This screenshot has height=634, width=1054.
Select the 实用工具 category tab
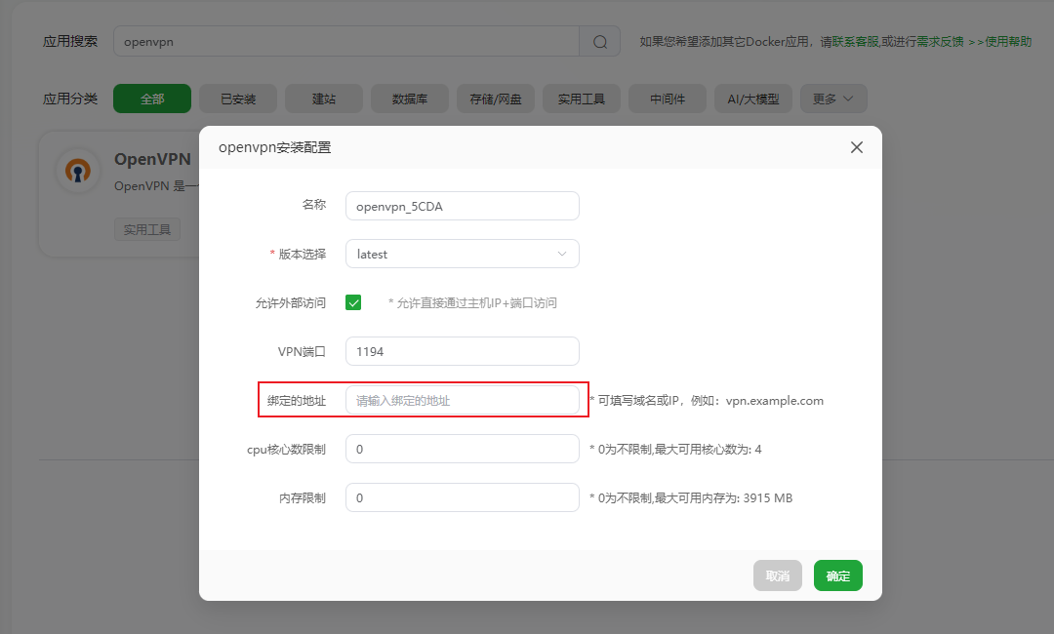coord(582,99)
